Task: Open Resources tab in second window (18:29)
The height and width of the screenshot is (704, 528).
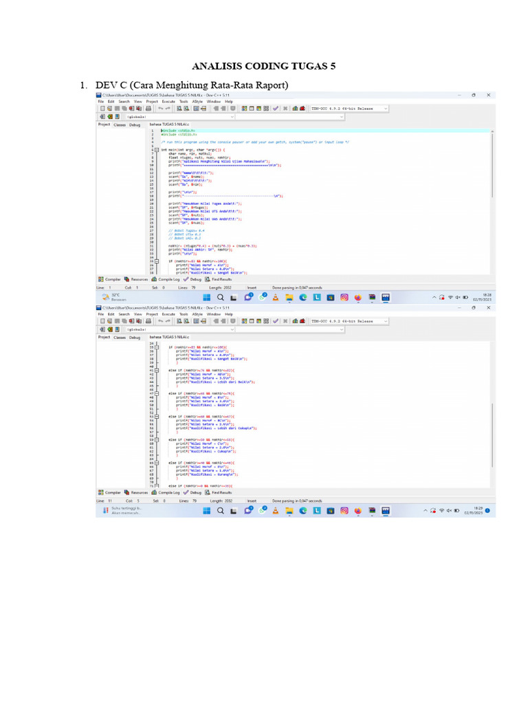Action: click(x=136, y=492)
